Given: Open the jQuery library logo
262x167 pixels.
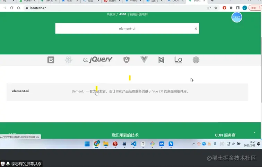Looking at the screenshot, I should (x=98, y=60).
